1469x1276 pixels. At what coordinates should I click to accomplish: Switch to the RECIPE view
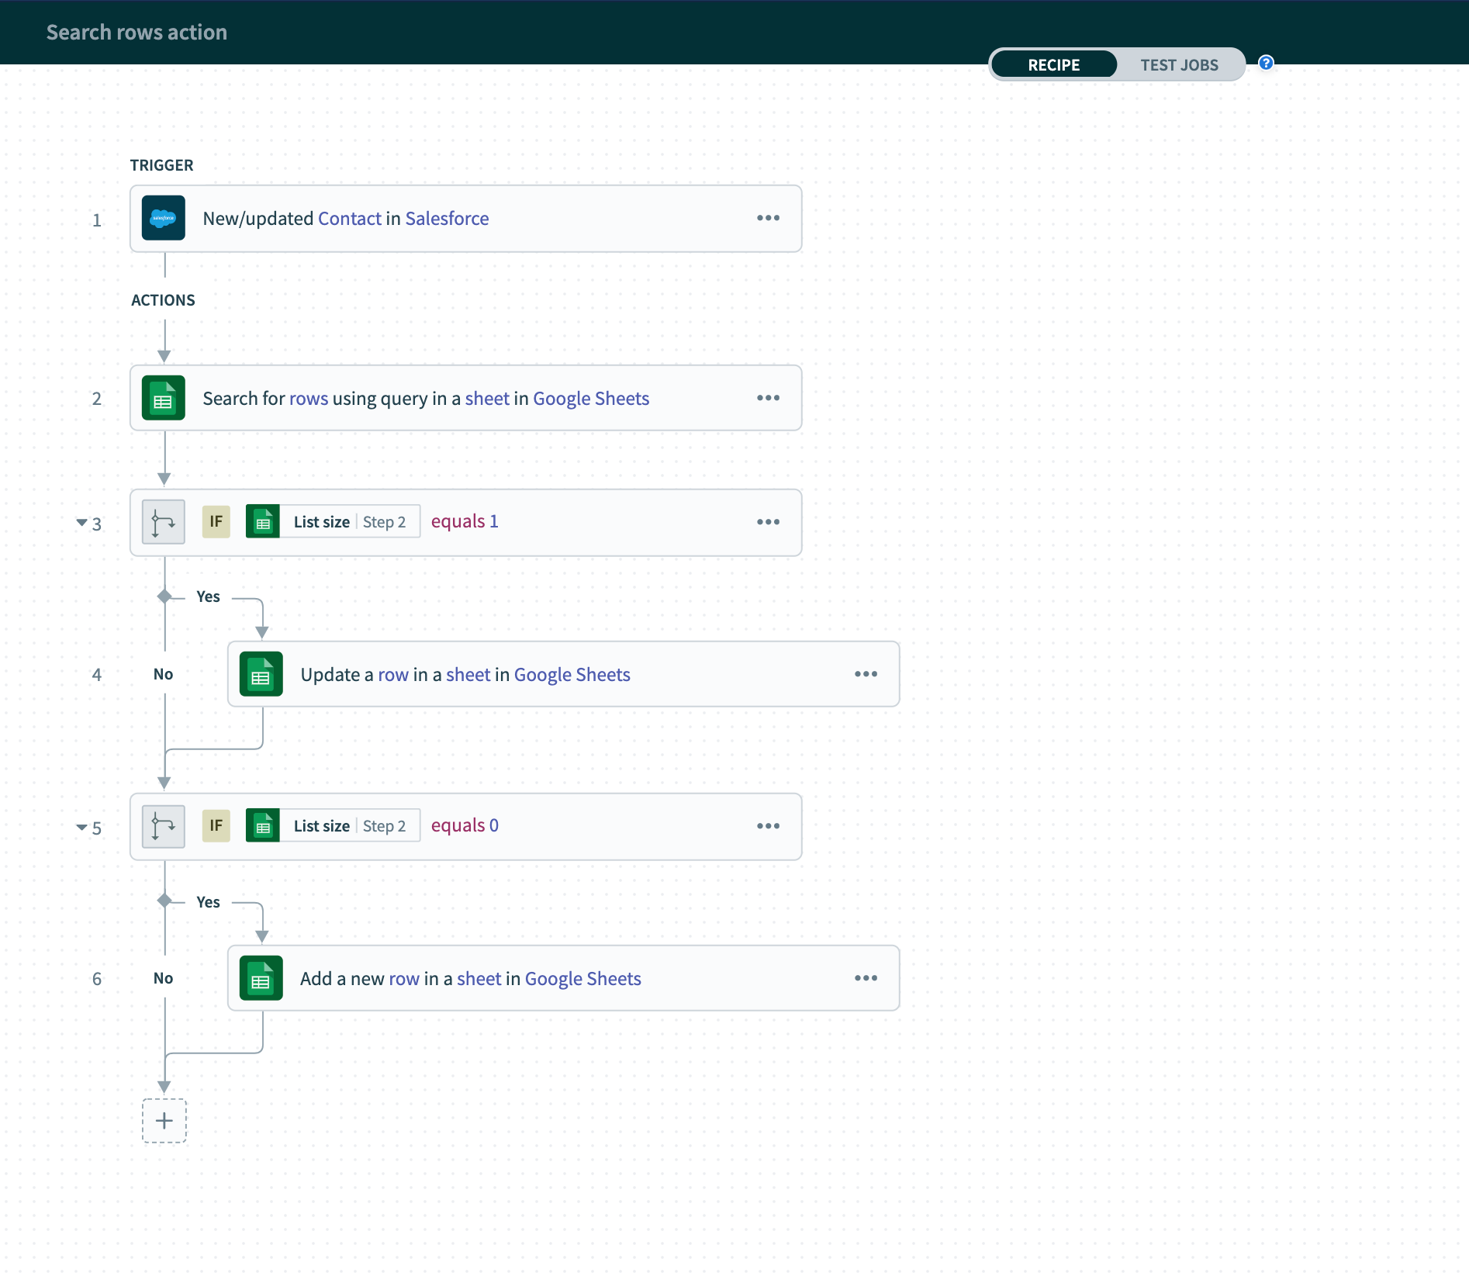[1053, 65]
